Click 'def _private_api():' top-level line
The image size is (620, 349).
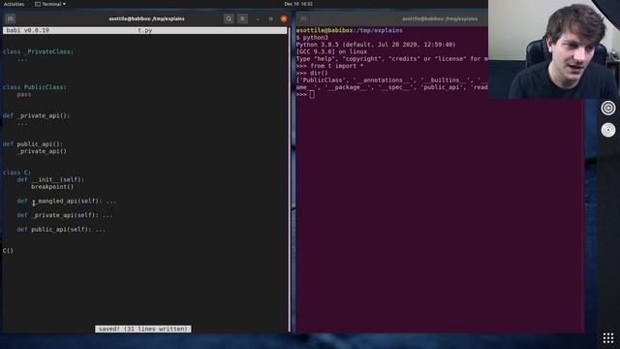37,115
